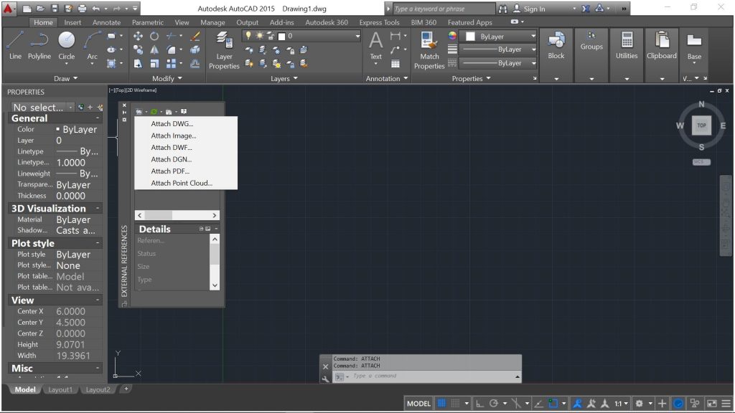The height and width of the screenshot is (413, 735).
Task: Click the Undo arrow icon
Action: [95, 9]
